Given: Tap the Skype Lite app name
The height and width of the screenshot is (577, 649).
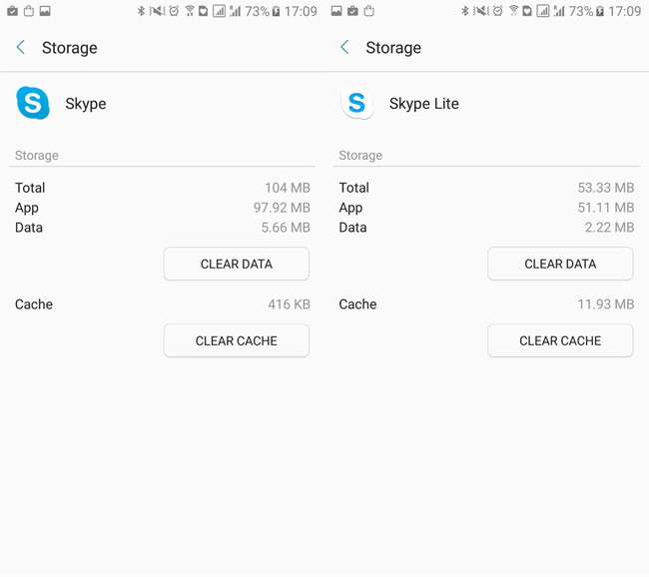Looking at the screenshot, I should 423,104.
